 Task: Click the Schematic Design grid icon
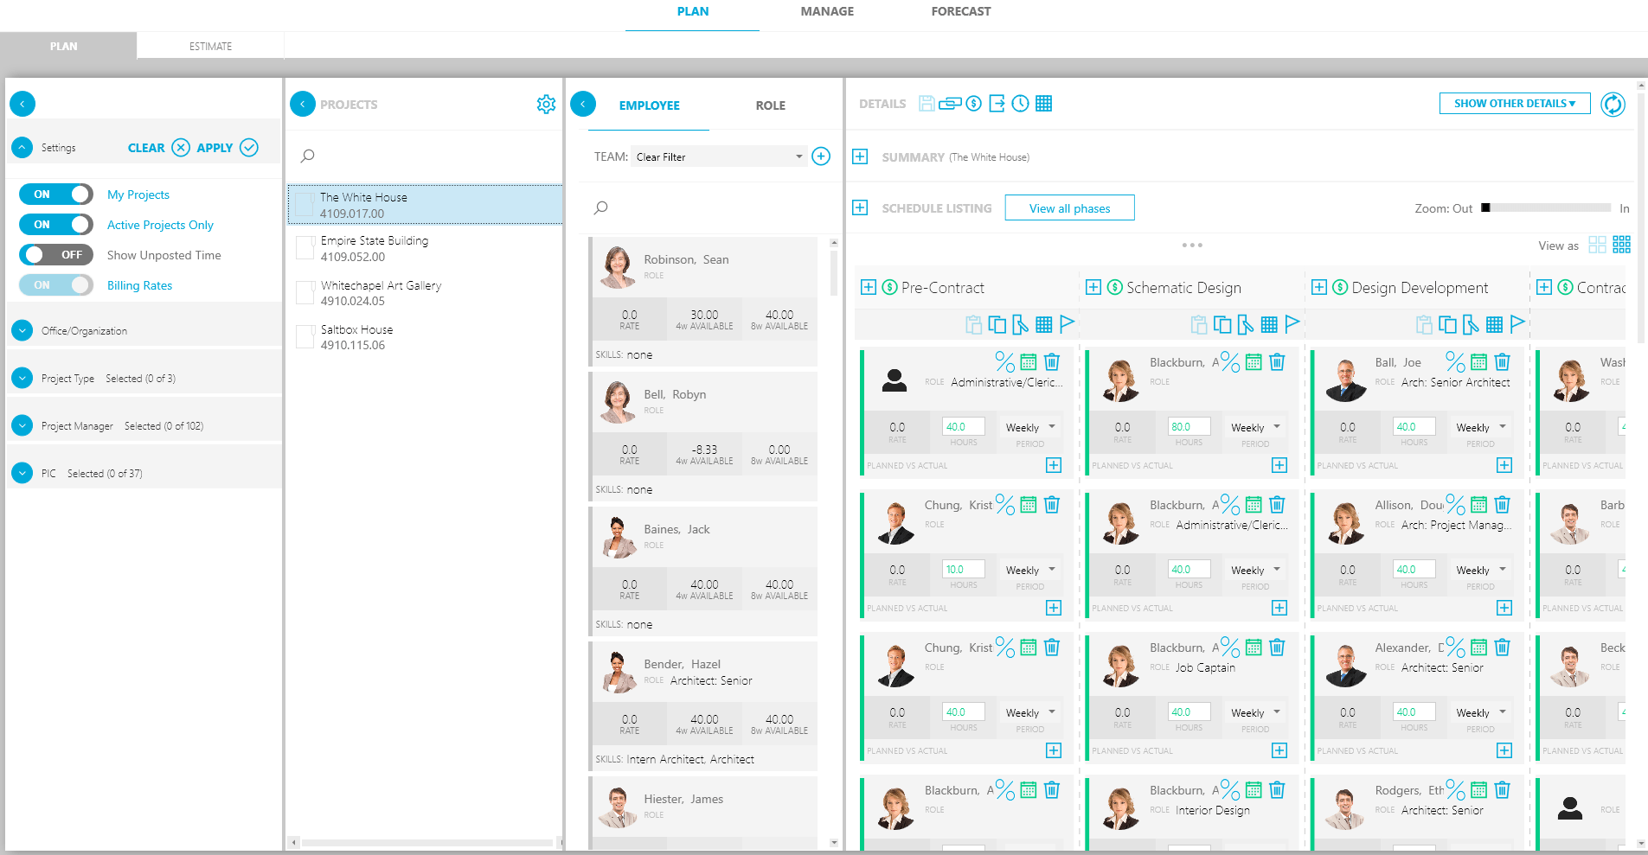tap(1269, 324)
